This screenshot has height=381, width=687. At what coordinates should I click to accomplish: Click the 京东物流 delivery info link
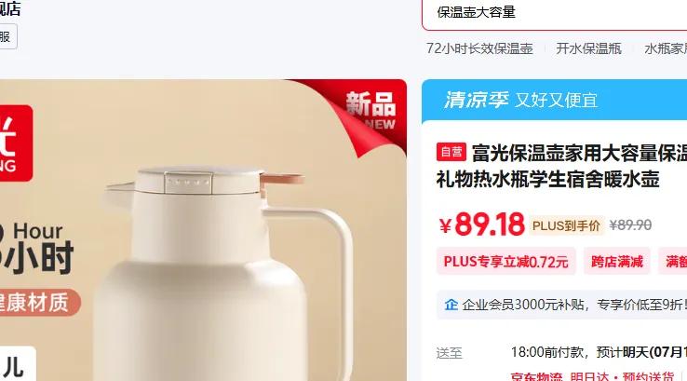coord(536,376)
